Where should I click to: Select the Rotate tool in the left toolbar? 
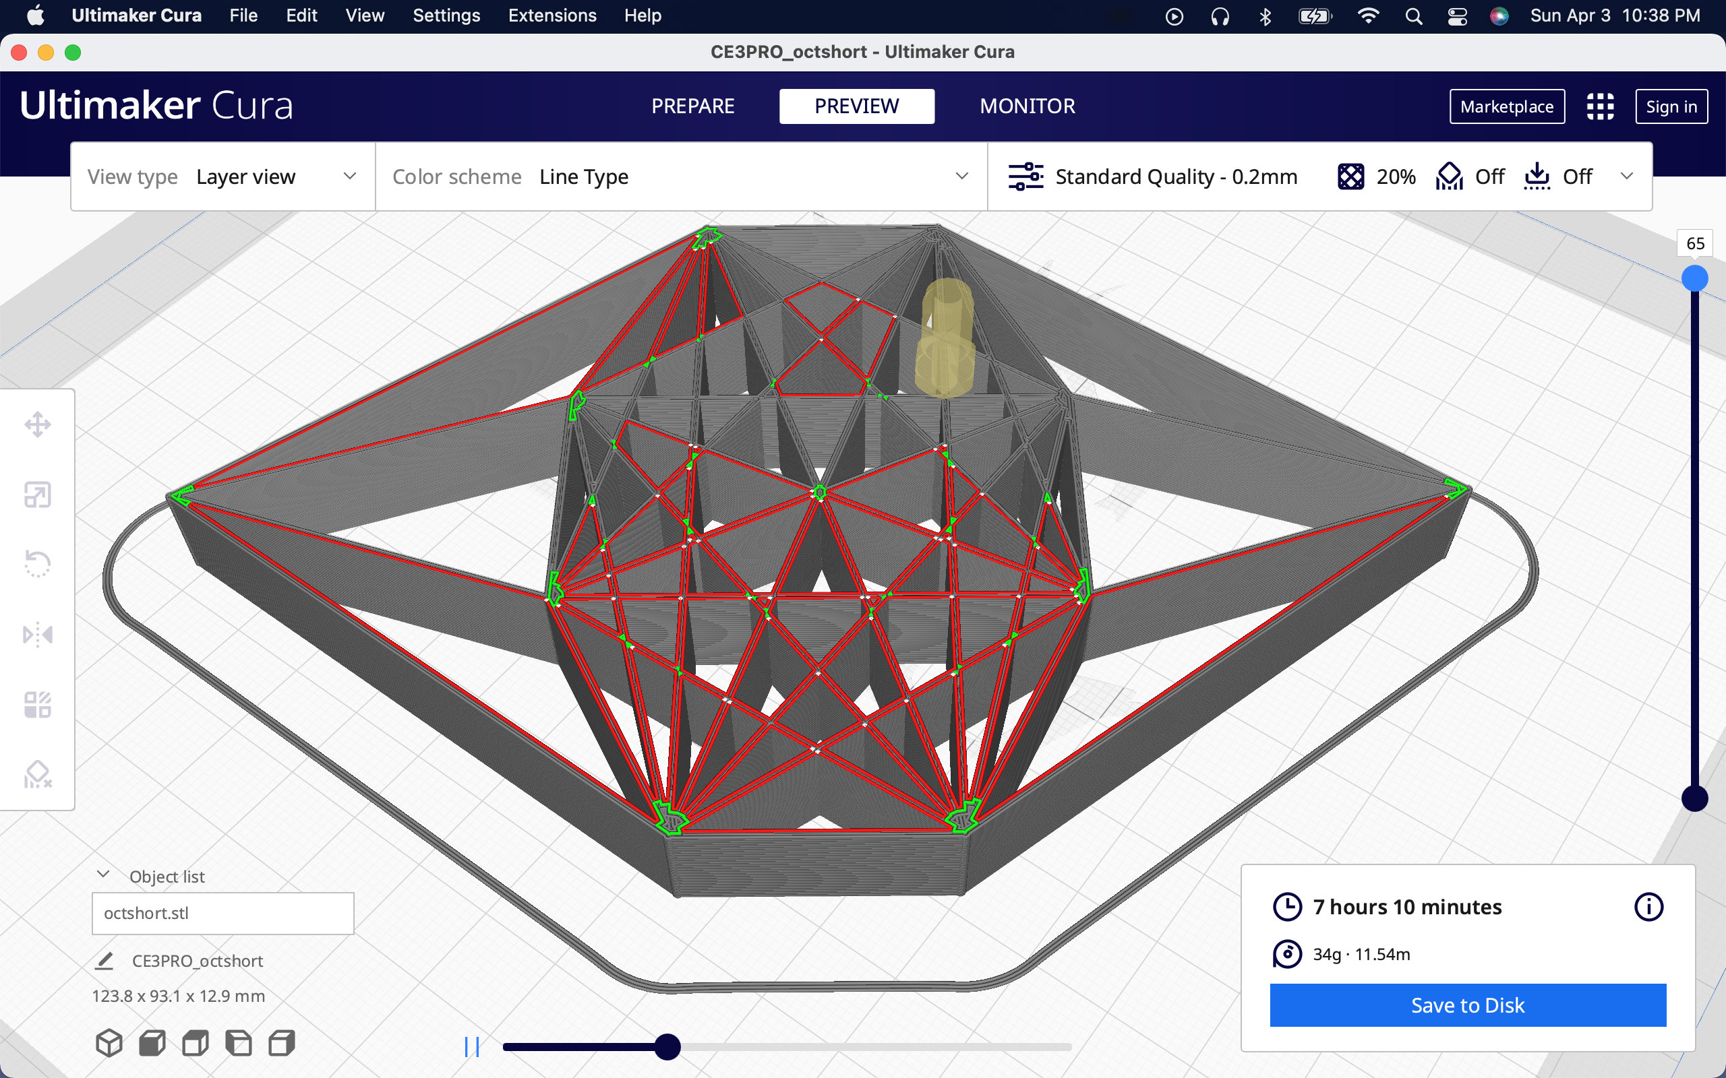tap(38, 564)
